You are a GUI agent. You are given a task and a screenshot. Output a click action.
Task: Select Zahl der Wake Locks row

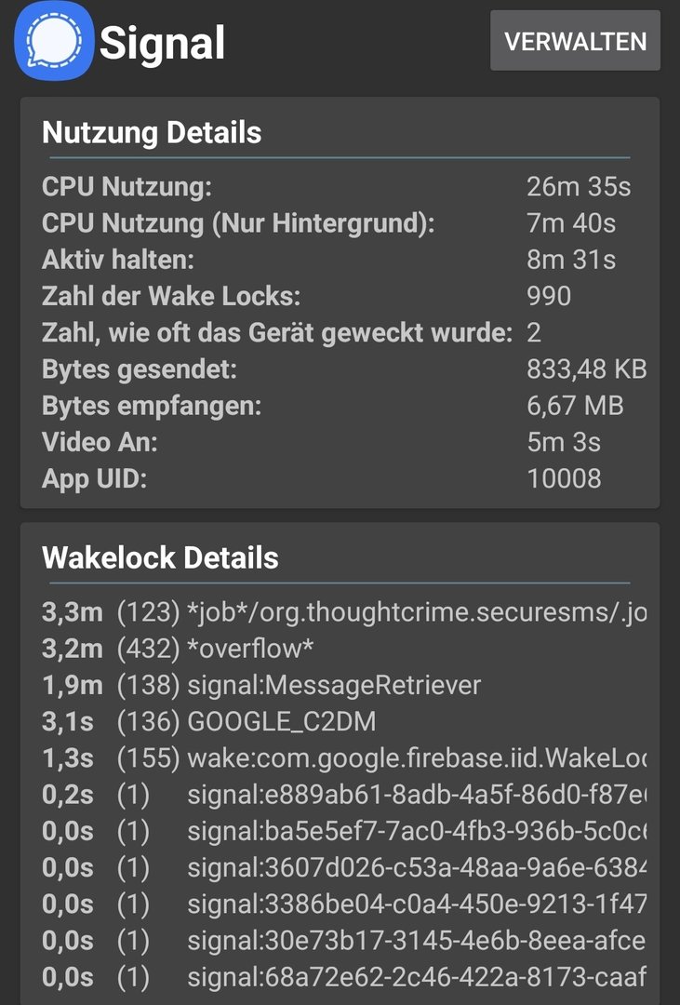coord(339,296)
